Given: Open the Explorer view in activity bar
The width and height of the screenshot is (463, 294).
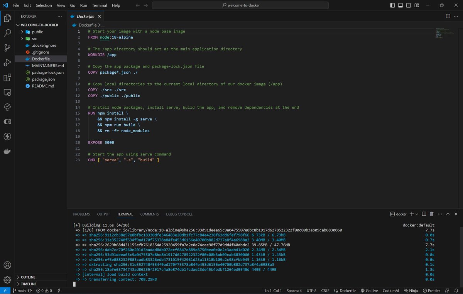Looking at the screenshot, I should click(7, 18).
